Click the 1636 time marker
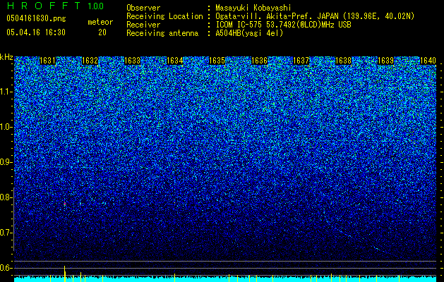Image resolution: width=444 pixels, height=282 pixels. pyautogui.click(x=259, y=61)
